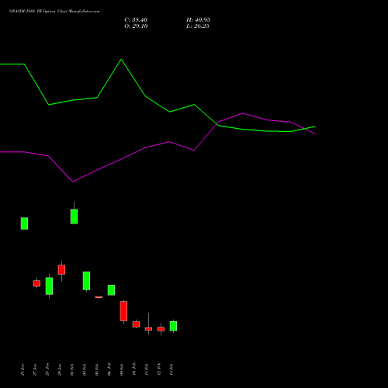
Task: Select the green candle for 02 Feb
Action: pos(86,281)
